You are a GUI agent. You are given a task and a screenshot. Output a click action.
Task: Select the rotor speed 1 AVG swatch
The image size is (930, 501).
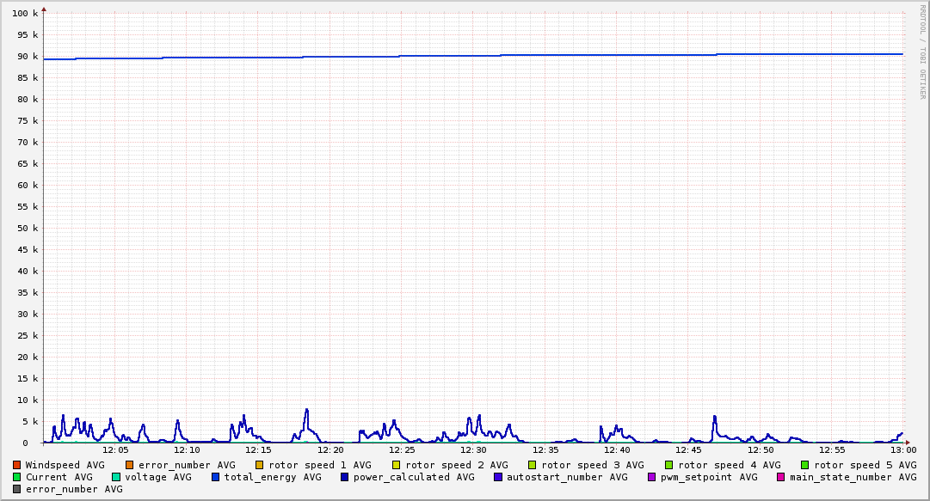[x=260, y=465]
